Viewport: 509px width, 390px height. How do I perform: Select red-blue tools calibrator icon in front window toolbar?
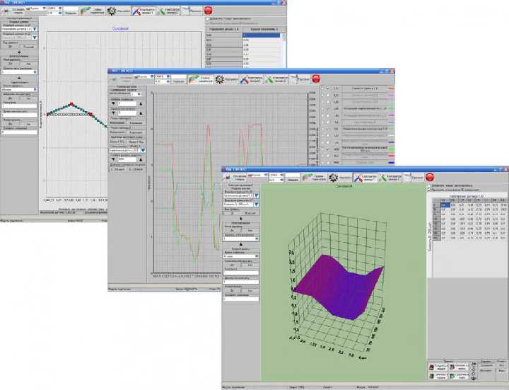click(358, 178)
